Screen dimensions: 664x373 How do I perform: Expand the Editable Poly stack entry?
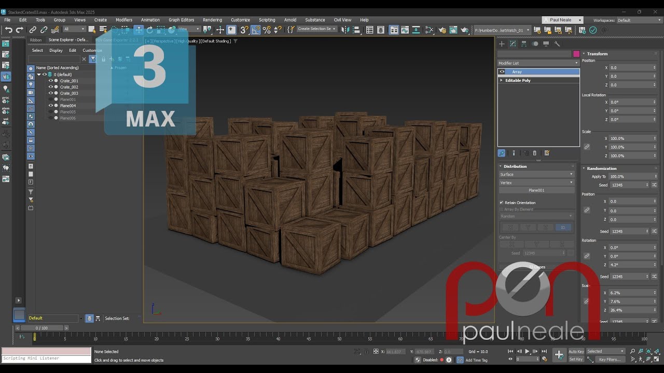point(501,80)
